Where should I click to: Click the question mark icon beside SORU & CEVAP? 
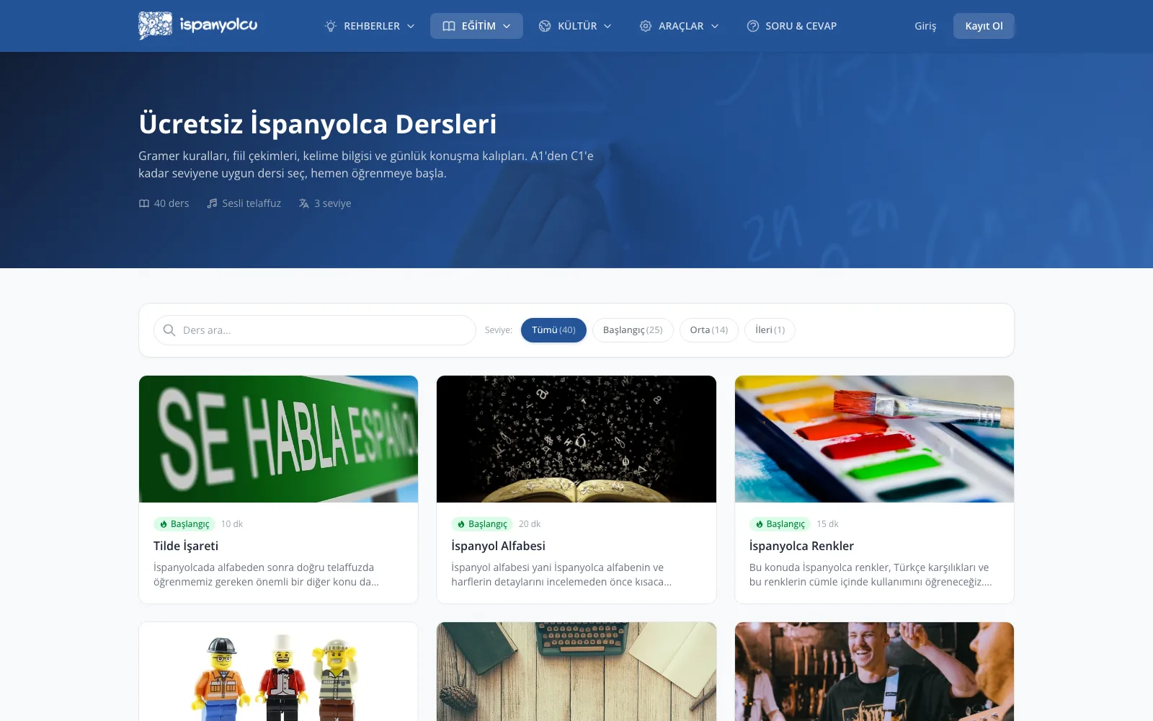[753, 26]
